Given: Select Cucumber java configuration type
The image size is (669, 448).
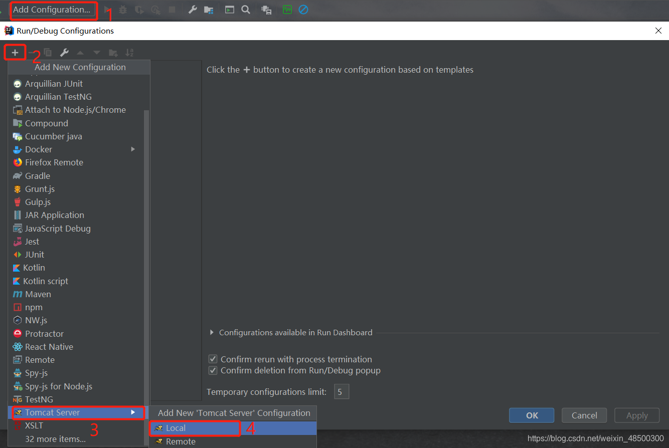Looking at the screenshot, I should (76, 136).
